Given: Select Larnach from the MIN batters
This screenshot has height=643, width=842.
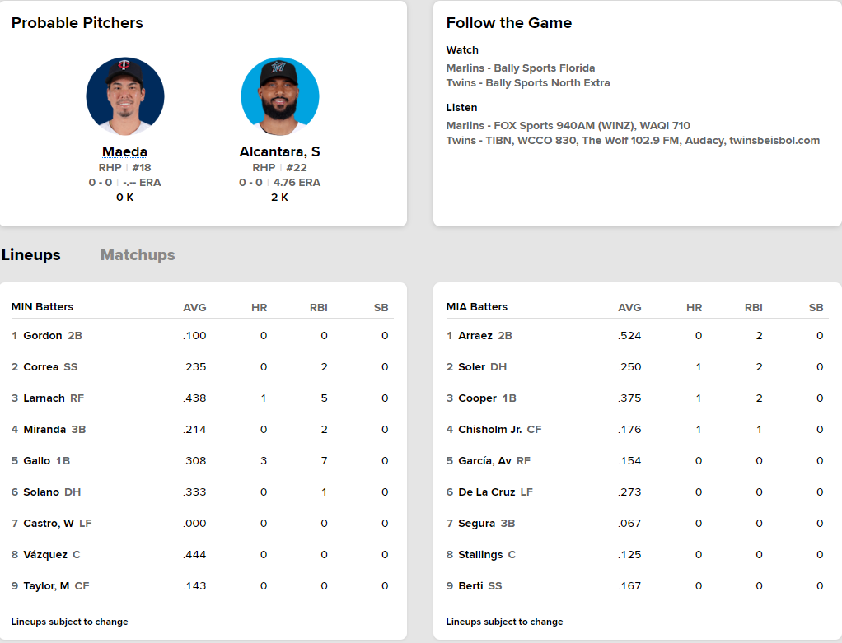Looking at the screenshot, I should [44, 398].
